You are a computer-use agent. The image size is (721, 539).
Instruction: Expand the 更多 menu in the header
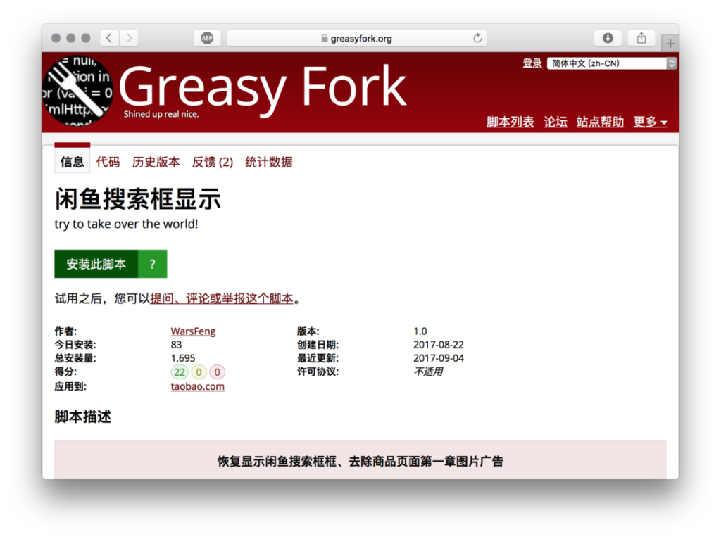[x=650, y=122]
